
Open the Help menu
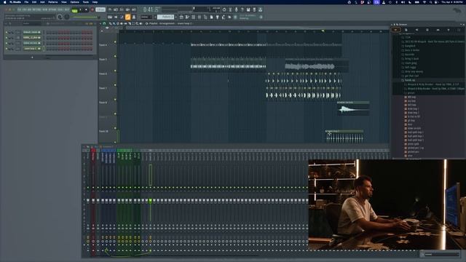[x=95, y=2]
